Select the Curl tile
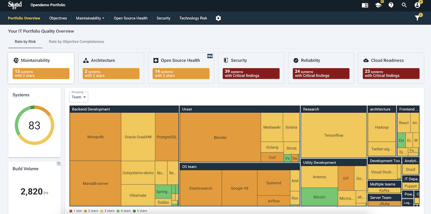This screenshot has height=214, width=431. 272,157
